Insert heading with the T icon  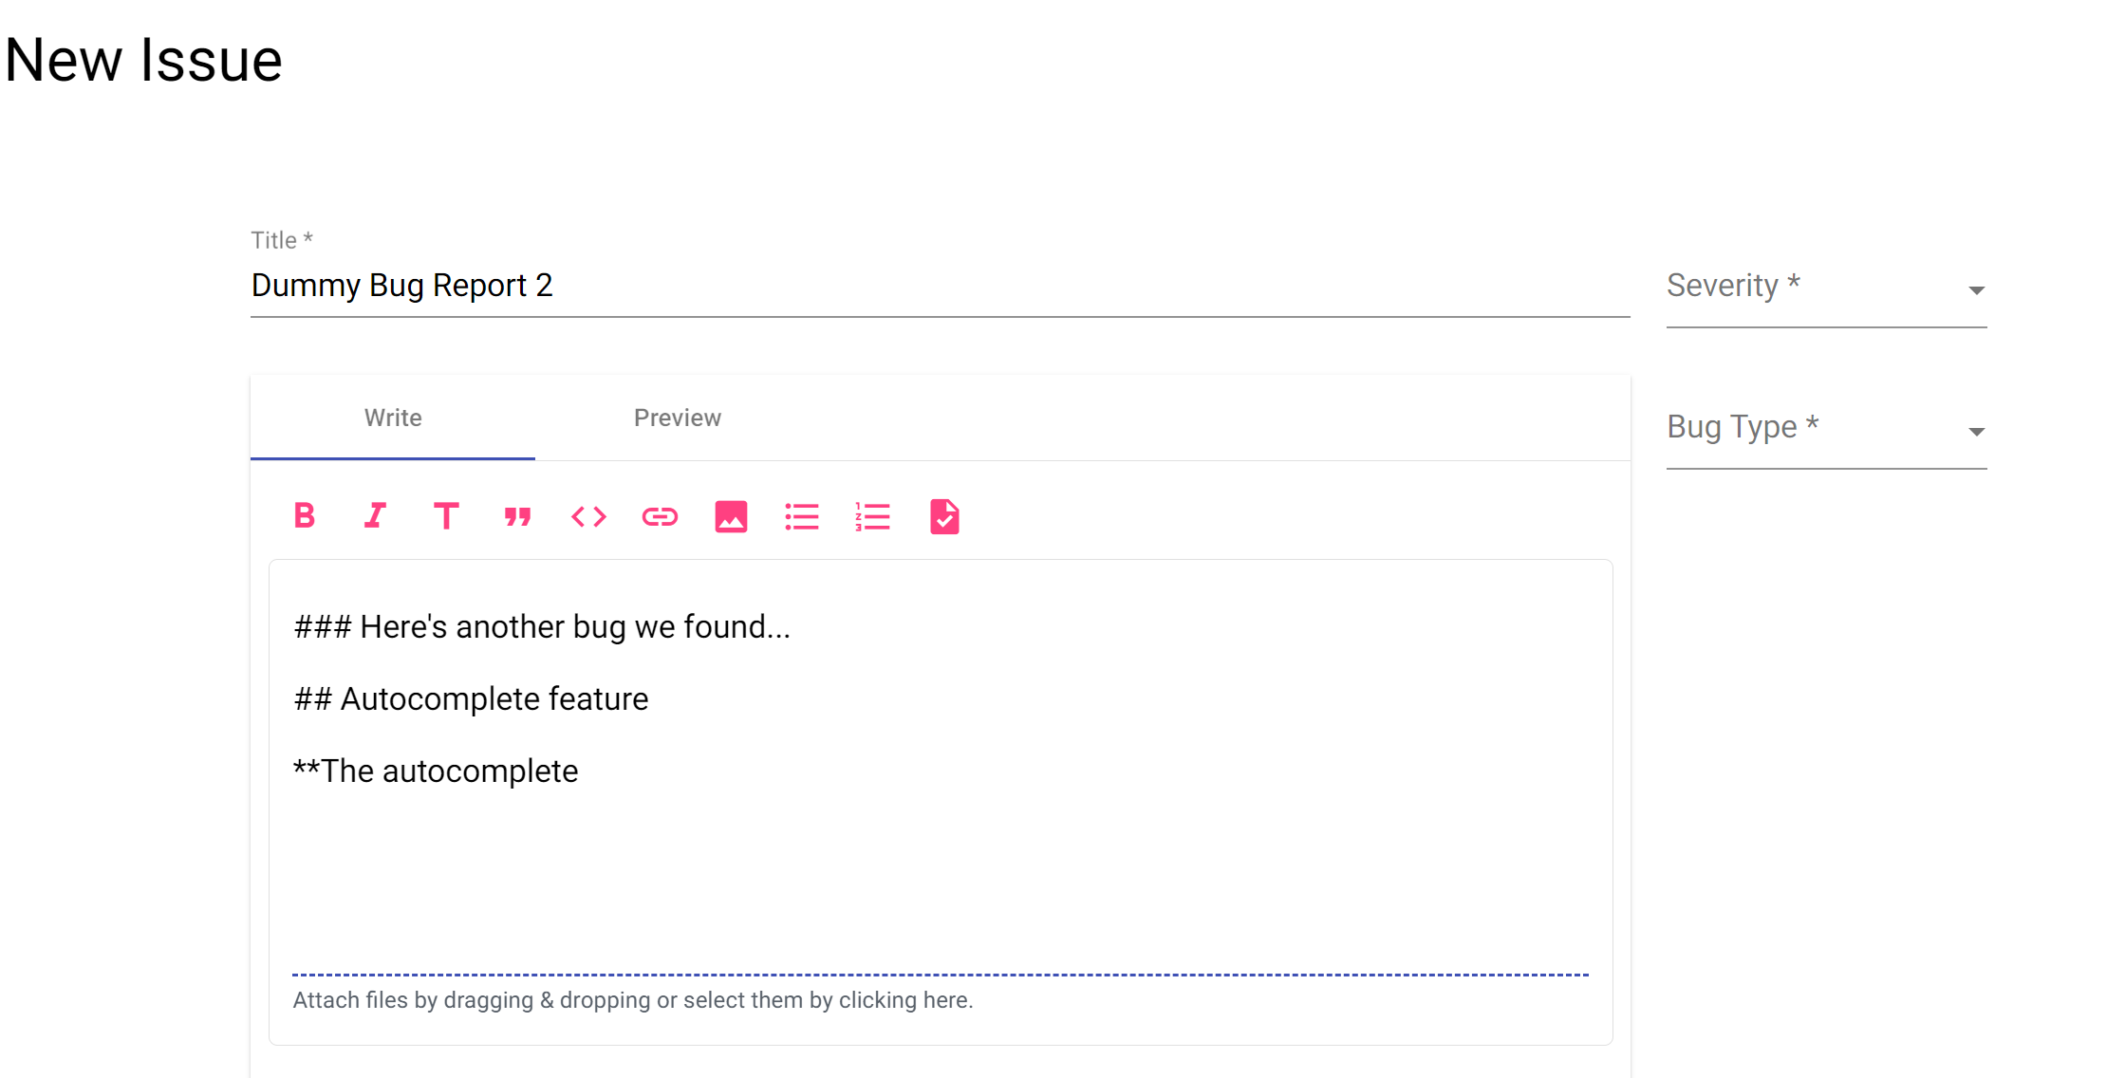pos(446,516)
